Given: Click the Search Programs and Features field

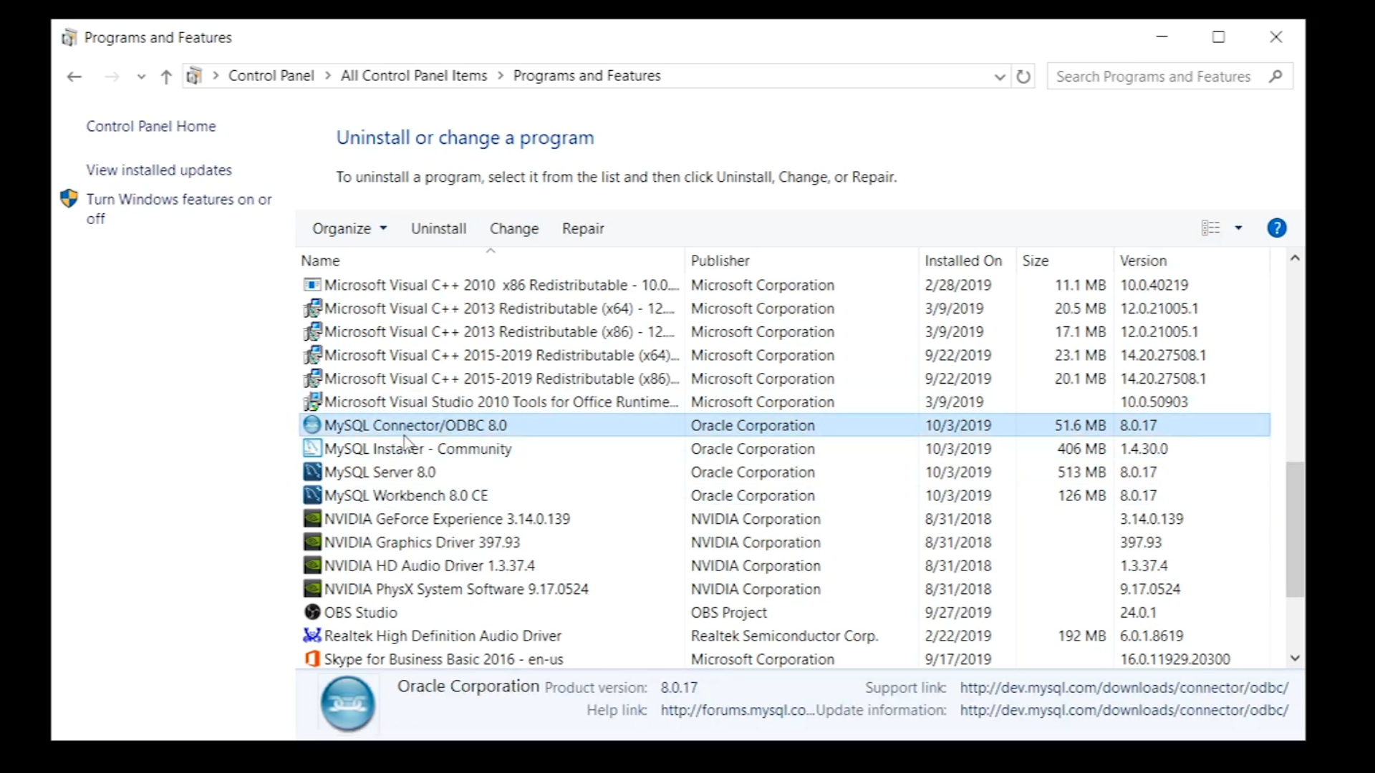Looking at the screenshot, I should click(1153, 77).
